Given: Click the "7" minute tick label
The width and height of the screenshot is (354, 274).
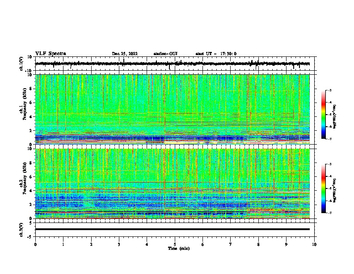Looking at the screenshot, I should click(231, 244).
